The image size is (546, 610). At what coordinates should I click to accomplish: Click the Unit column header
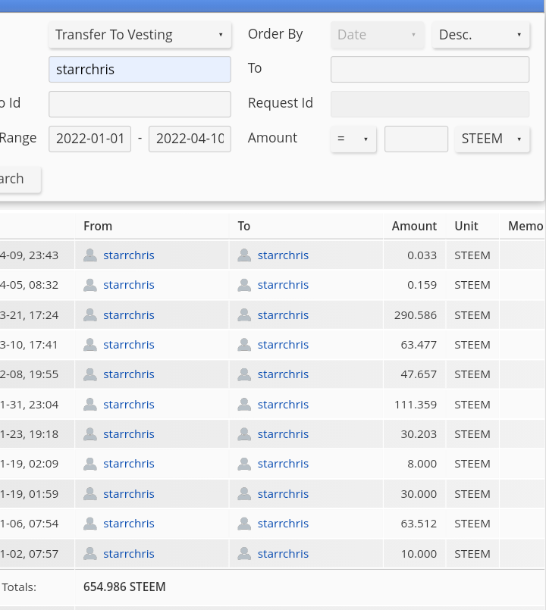coord(466,226)
